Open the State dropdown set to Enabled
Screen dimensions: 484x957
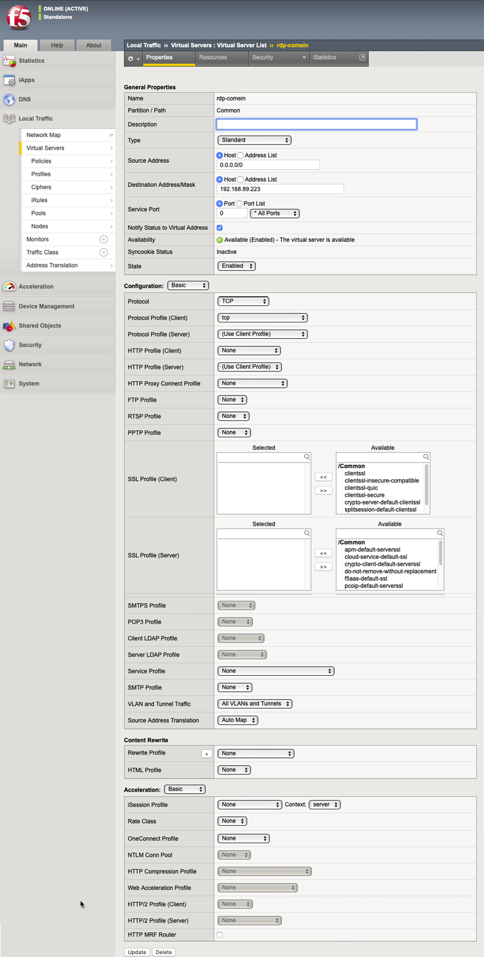(x=237, y=266)
